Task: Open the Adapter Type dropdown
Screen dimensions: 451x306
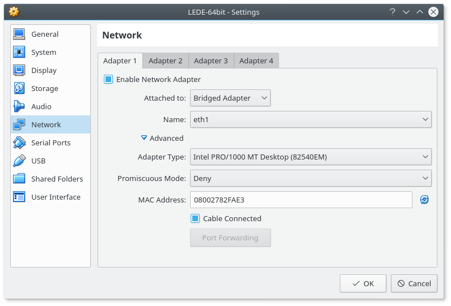Action: click(x=310, y=157)
